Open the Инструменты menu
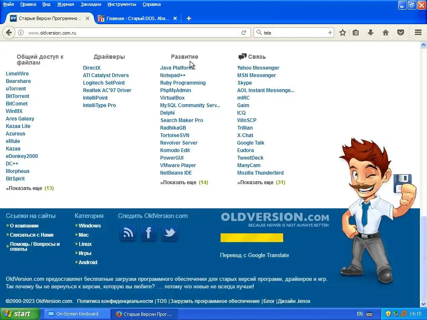The width and height of the screenshot is (427, 320). (122, 4)
